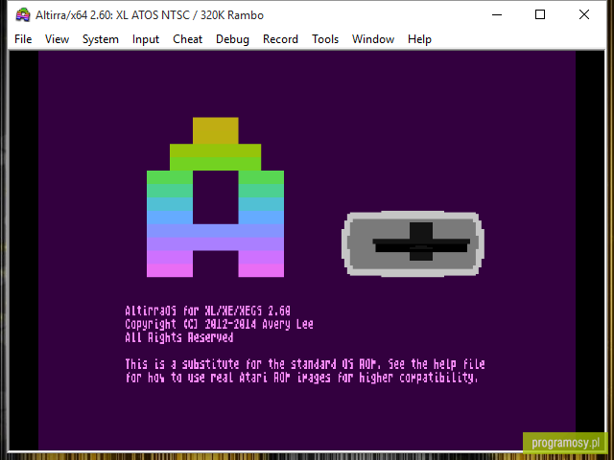The width and height of the screenshot is (614, 460).
Task: Click the 'for how to use real Atari ROM images' line
Action: 301,378
